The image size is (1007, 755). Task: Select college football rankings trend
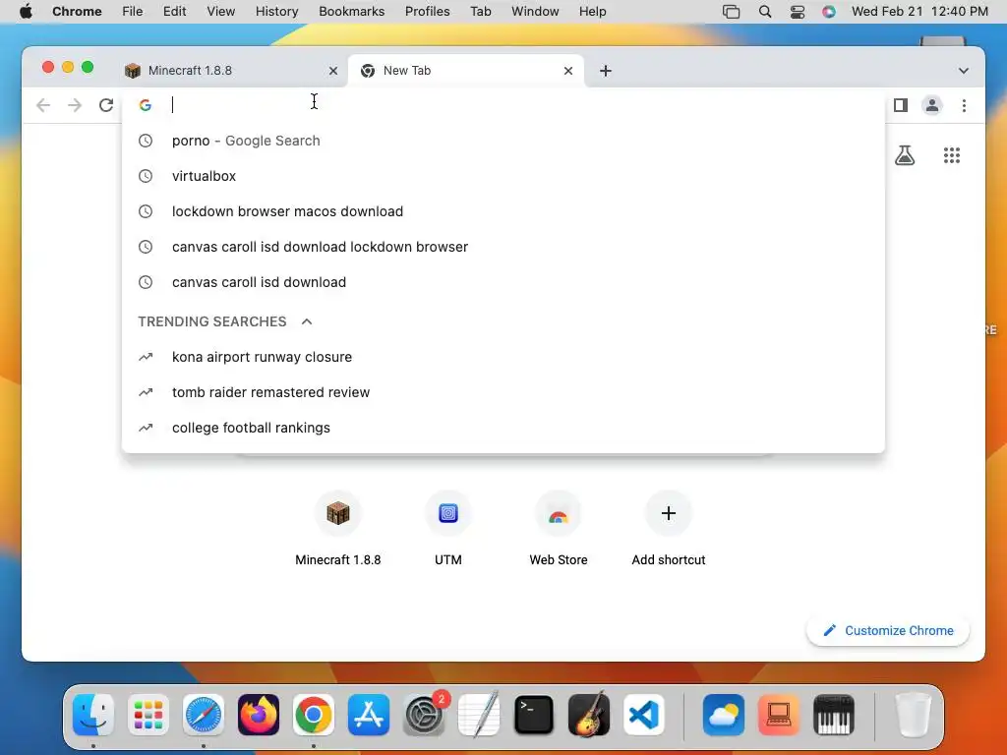click(503, 428)
